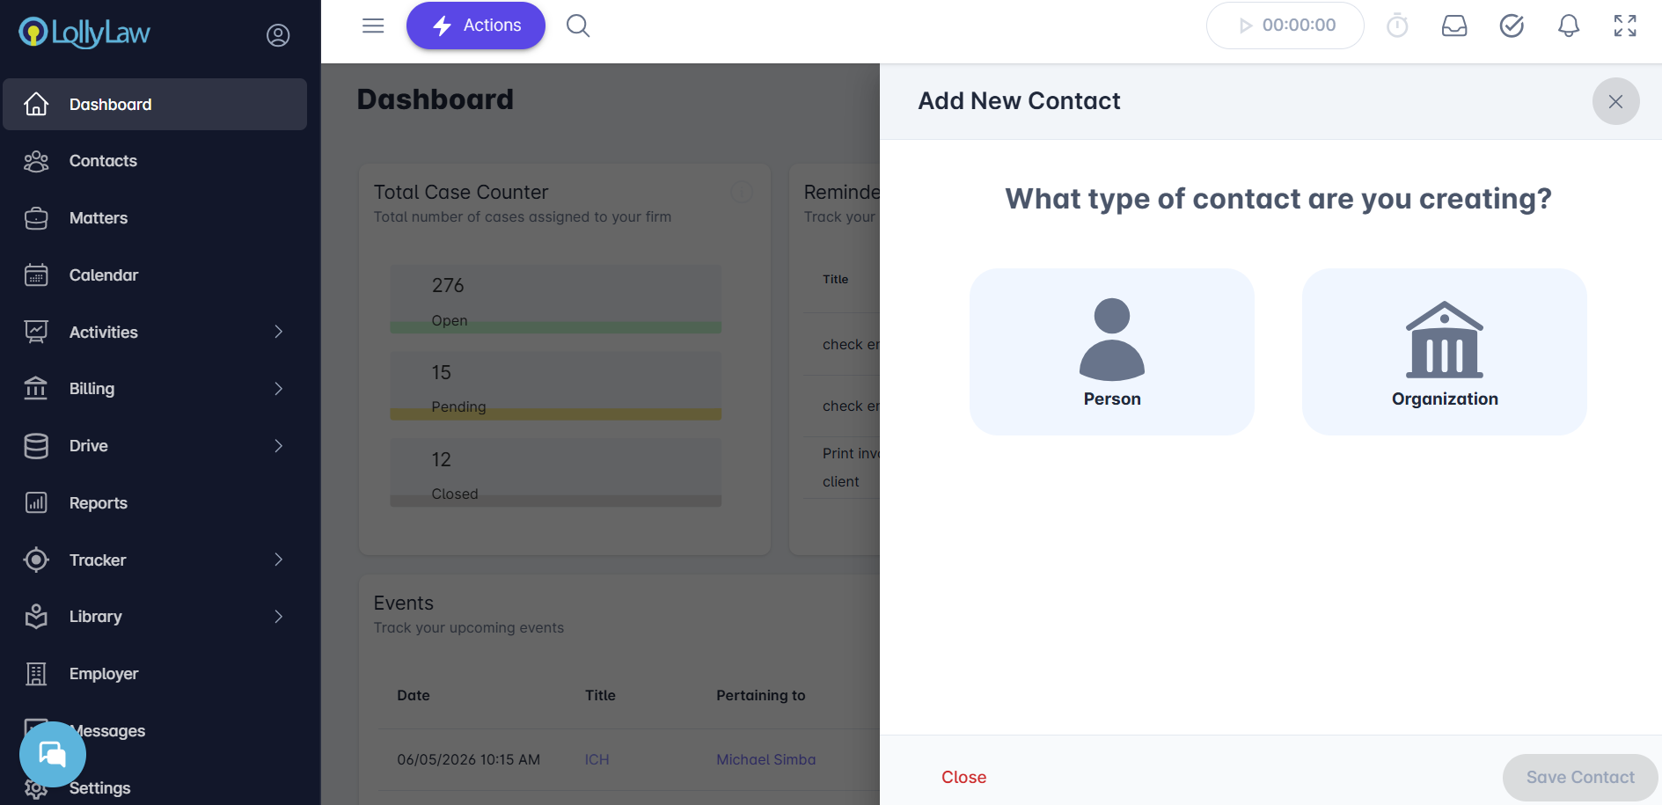Image resolution: width=1662 pixels, height=805 pixels.
Task: Expand the Tracker submenu
Action: (278, 560)
